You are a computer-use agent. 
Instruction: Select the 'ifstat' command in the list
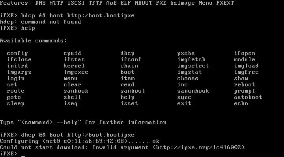(x=74, y=60)
